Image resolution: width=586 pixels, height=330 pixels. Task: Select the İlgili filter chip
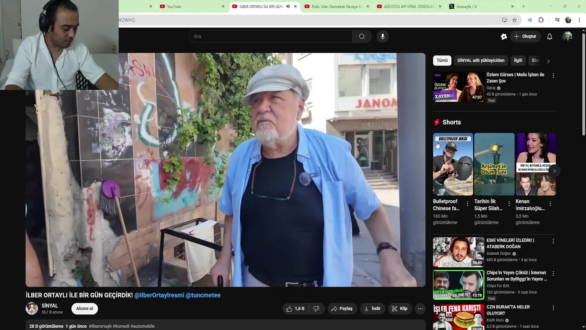pyautogui.click(x=518, y=60)
